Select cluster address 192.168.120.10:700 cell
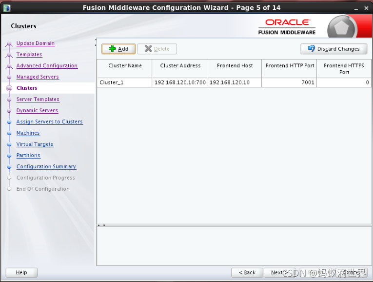This screenshot has height=282, width=373. [x=179, y=82]
